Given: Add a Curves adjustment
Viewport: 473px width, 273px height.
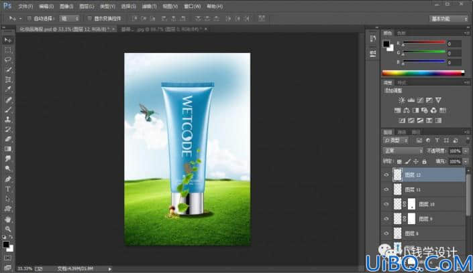Looking at the screenshot, I should click(x=420, y=100).
